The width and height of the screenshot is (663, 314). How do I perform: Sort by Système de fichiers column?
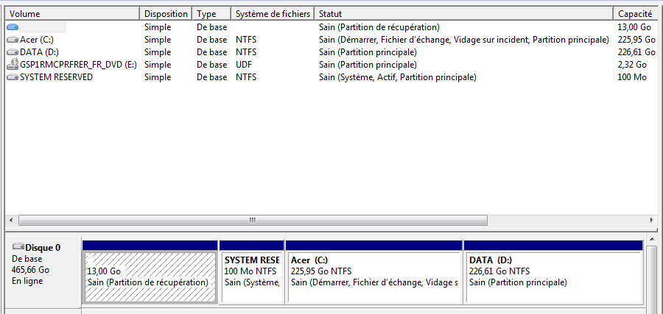coord(273,13)
